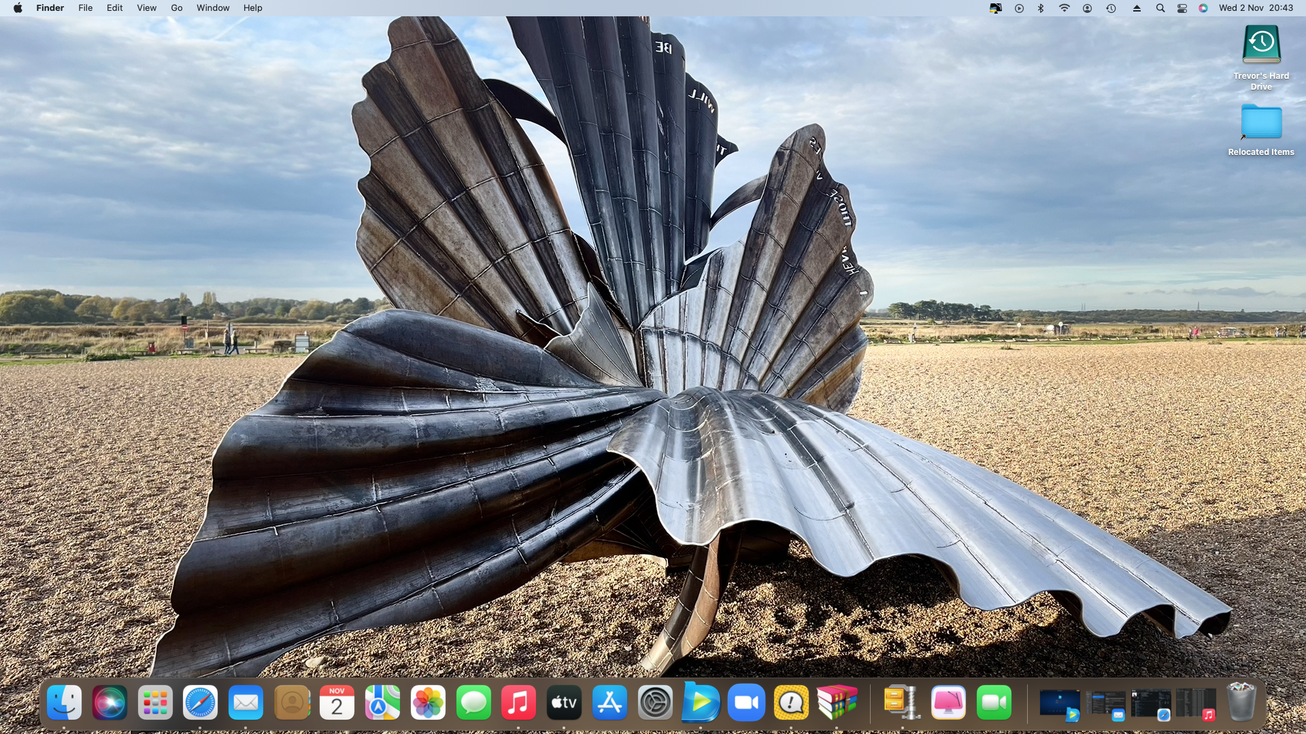Open the user account menu bar icon
Screen dimensions: 1306x734
click(x=1087, y=8)
